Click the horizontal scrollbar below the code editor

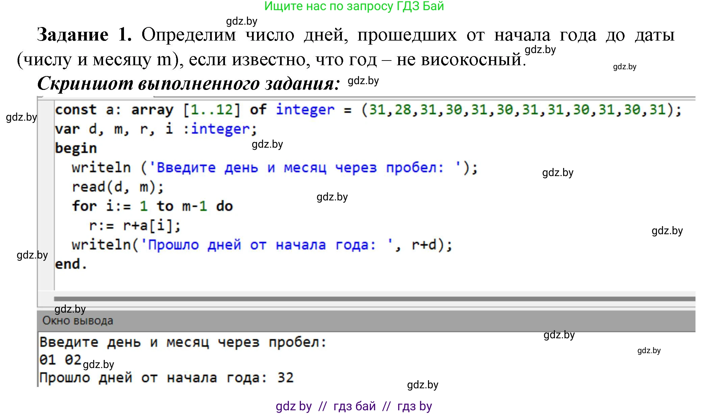pyautogui.click(x=372, y=299)
